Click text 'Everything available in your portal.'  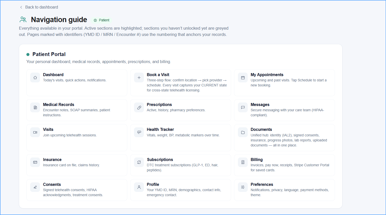point(51,28)
